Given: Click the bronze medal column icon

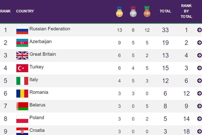Looking at the screenshot, I should pos(147,12).
